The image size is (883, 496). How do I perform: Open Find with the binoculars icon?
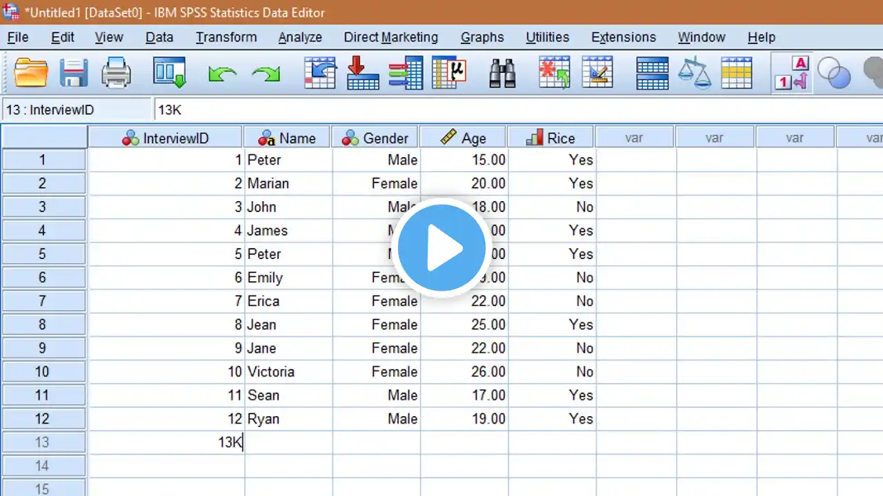pyautogui.click(x=503, y=72)
